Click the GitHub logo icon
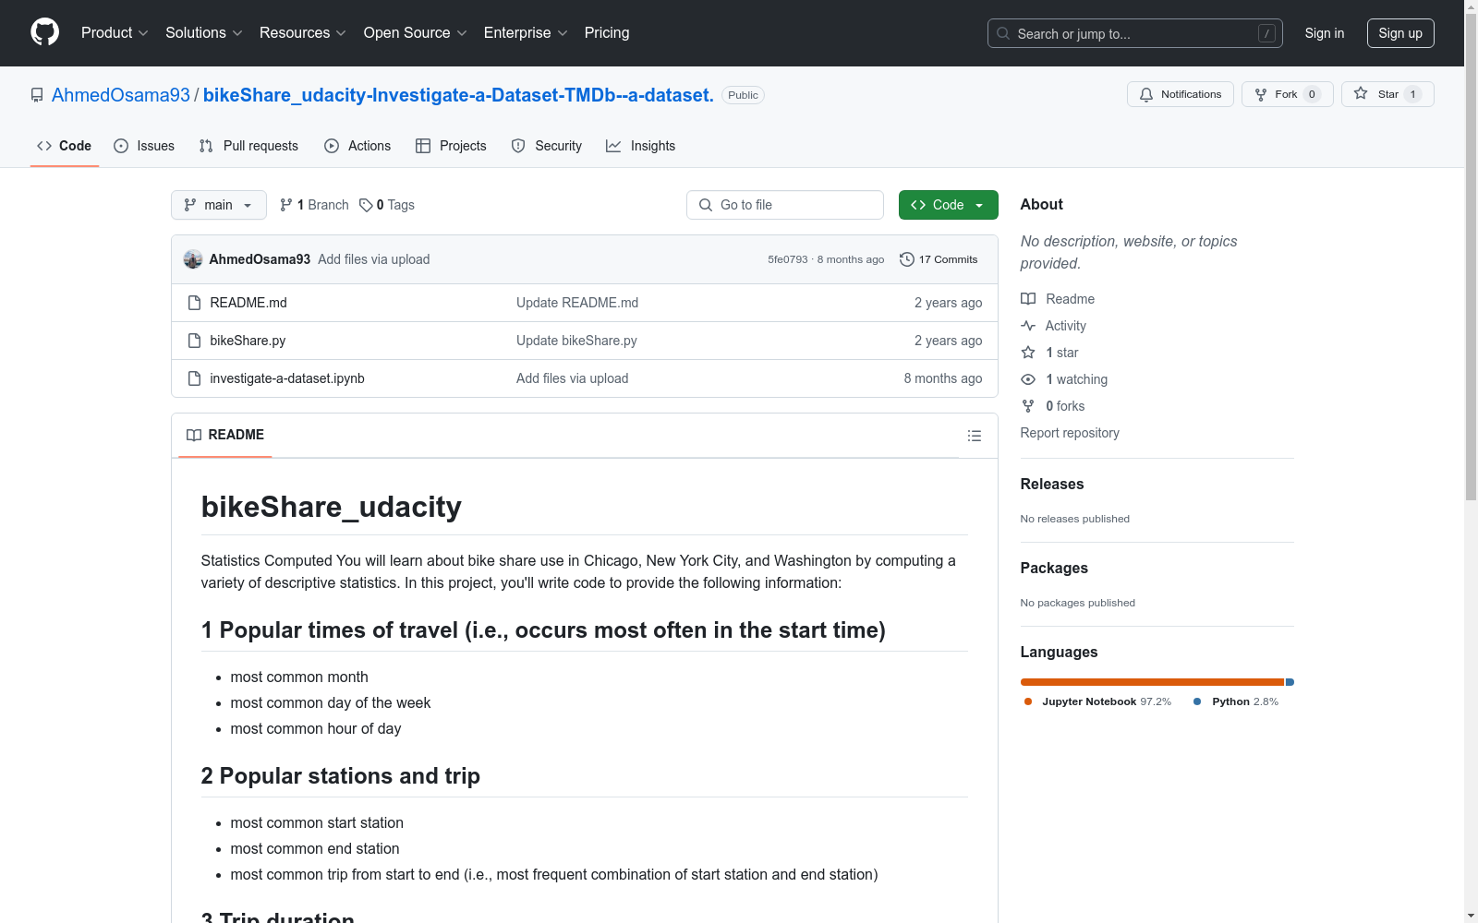This screenshot has height=923, width=1478. coord(44,32)
